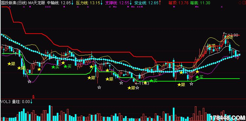The image size is (246, 121).
Task: Open the 178448.COM watermark link
Action: (228, 118)
